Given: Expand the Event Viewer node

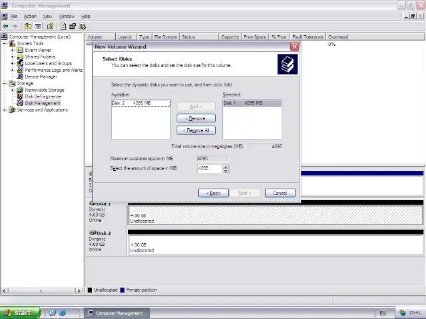Looking at the screenshot, I should [12, 50].
